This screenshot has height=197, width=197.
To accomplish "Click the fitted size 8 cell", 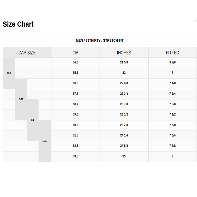I will pos(172,156).
